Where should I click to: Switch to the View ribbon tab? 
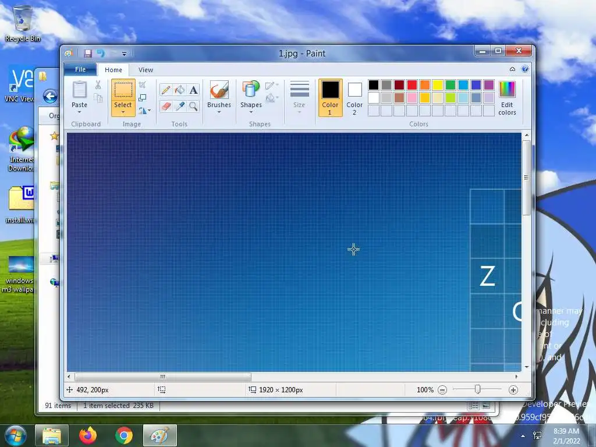coord(146,70)
